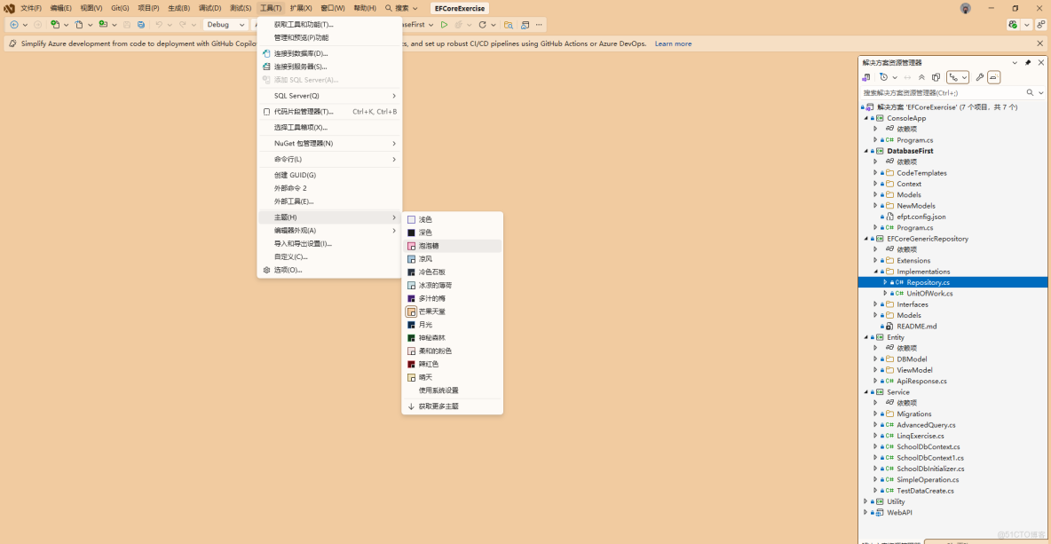
Task: Collapse the DatabaseFirst project node
Action: (x=865, y=151)
